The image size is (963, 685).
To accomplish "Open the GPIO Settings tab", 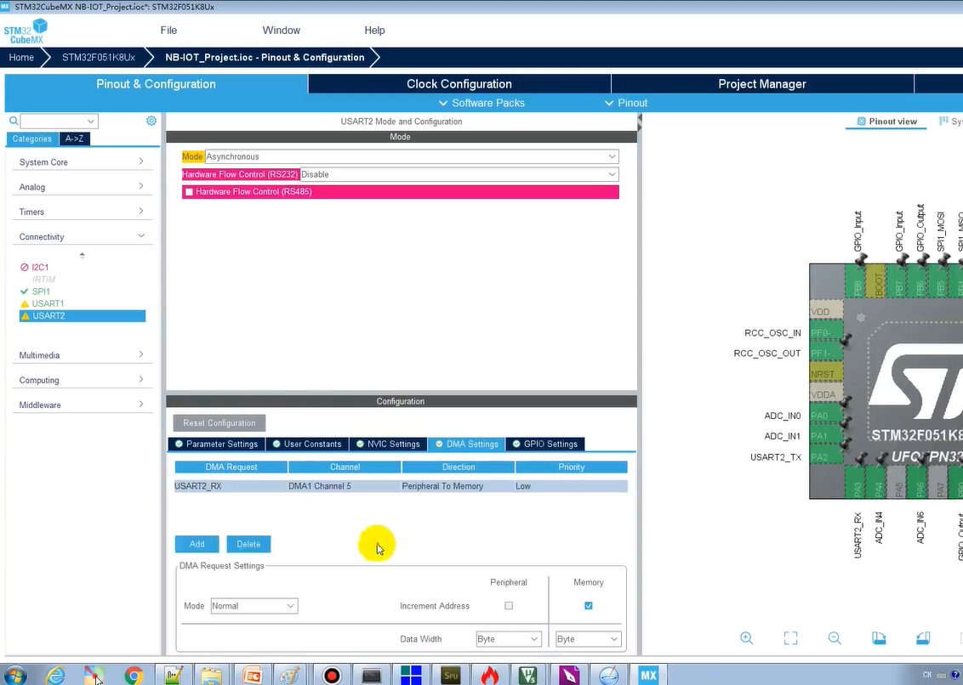I will point(545,444).
